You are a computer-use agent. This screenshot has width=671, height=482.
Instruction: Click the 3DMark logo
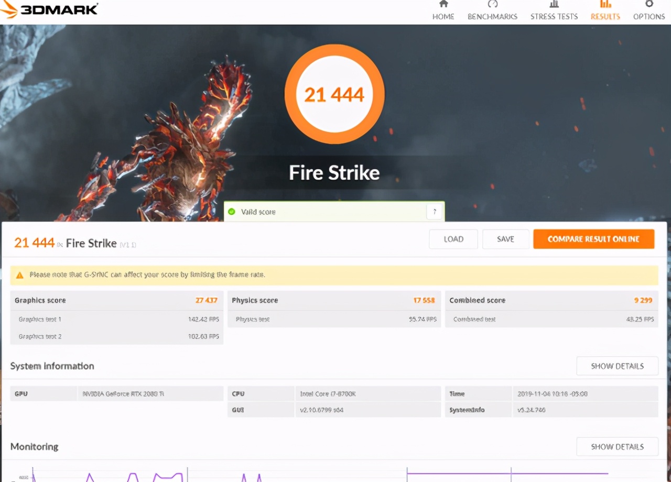tap(49, 9)
